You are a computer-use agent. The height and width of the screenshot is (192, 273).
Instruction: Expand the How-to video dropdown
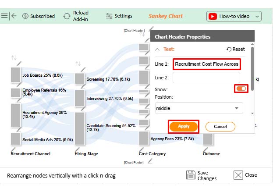coord(257,17)
